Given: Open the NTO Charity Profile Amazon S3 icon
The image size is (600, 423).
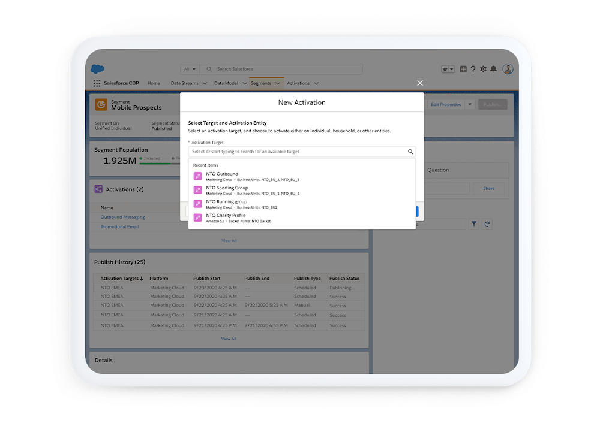Looking at the screenshot, I should point(197,217).
